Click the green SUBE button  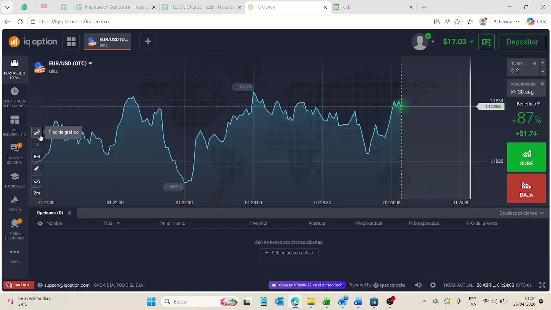[526, 157]
